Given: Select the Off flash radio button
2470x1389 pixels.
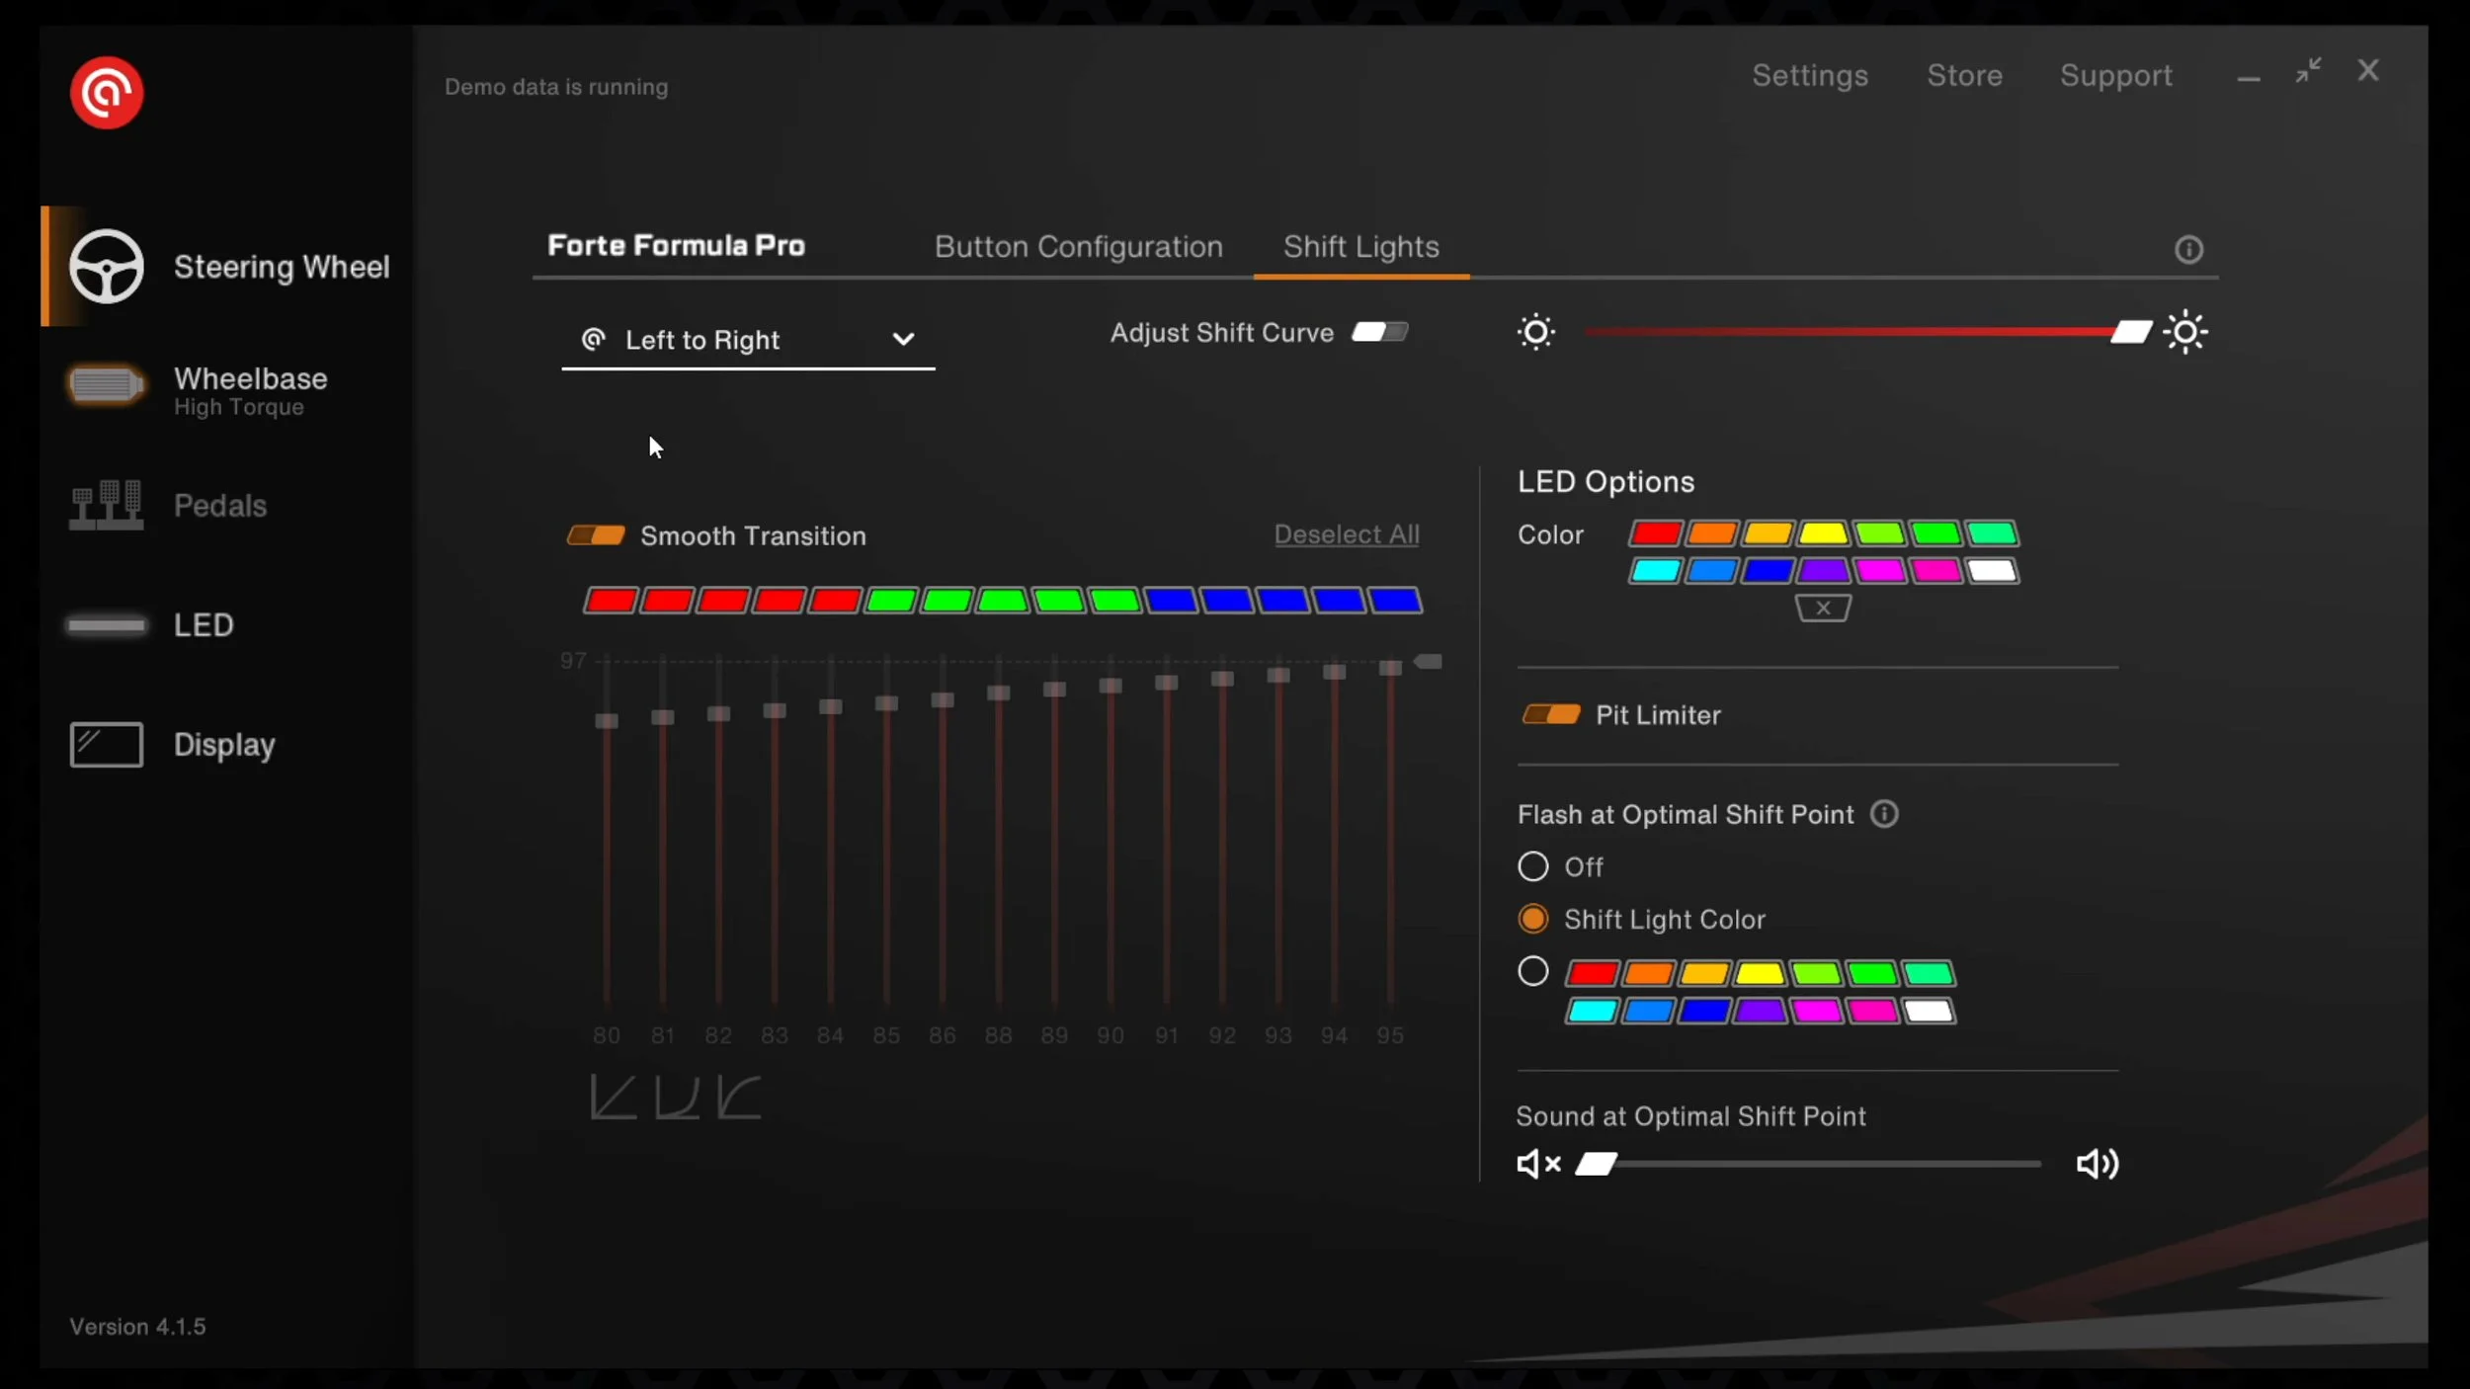Looking at the screenshot, I should pyautogui.click(x=1532, y=866).
